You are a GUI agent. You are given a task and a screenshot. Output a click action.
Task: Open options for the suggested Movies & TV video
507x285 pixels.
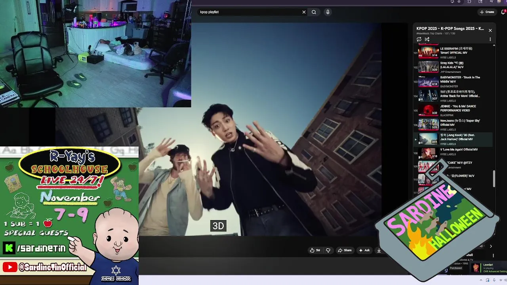(x=493, y=256)
